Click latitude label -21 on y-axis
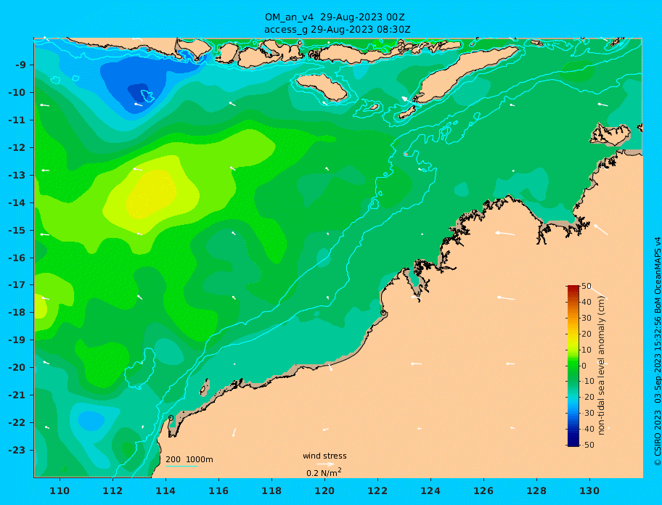Image resolution: width=662 pixels, height=505 pixels. pos(17,395)
